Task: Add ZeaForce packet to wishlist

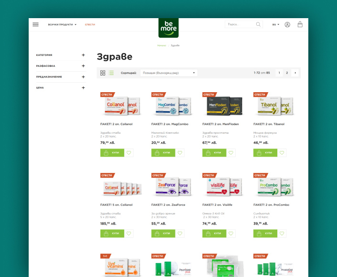Action: (180, 234)
